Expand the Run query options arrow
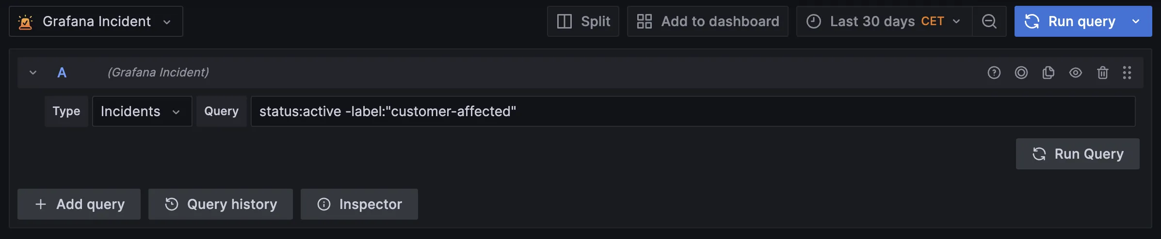 [x=1135, y=21]
